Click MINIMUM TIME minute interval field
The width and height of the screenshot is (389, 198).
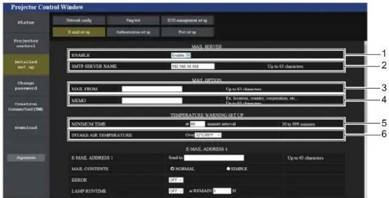click(197, 124)
